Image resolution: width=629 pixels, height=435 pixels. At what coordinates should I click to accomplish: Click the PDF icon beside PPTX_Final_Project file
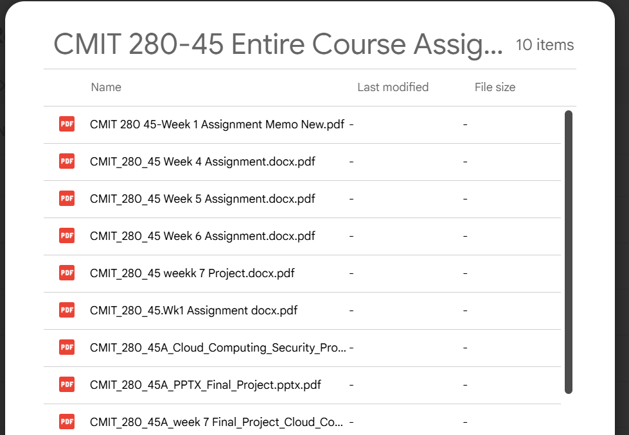click(x=66, y=384)
